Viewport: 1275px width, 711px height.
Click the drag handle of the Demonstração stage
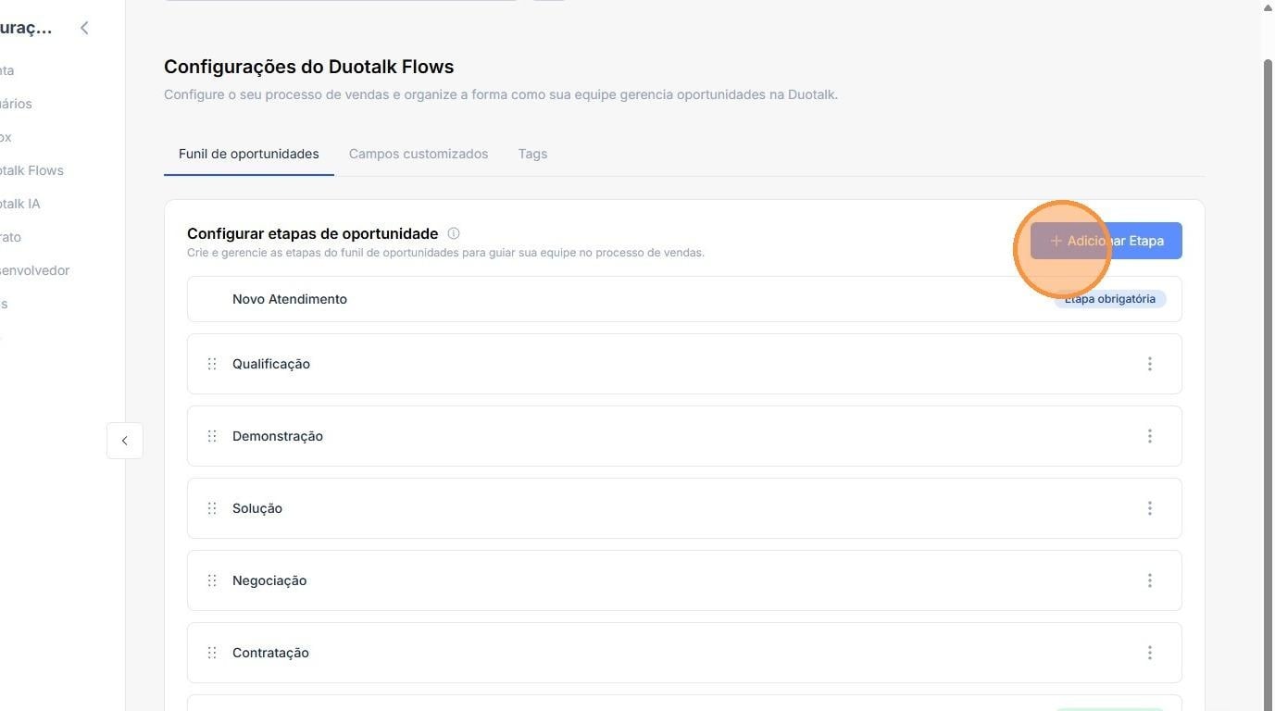pos(212,436)
